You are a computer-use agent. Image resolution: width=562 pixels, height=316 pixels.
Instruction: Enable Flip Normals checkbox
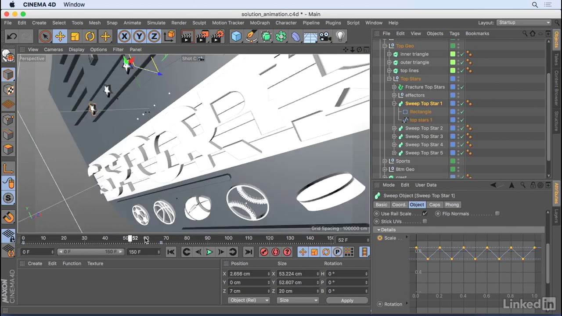(497, 214)
